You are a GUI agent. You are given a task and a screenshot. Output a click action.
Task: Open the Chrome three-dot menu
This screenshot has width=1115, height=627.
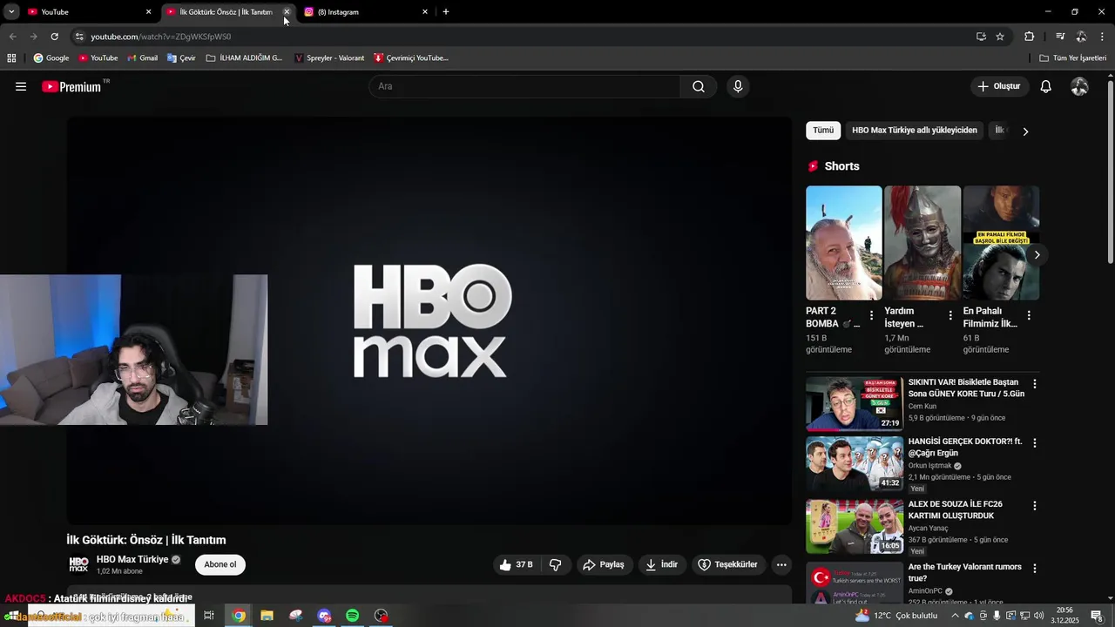1103,37
